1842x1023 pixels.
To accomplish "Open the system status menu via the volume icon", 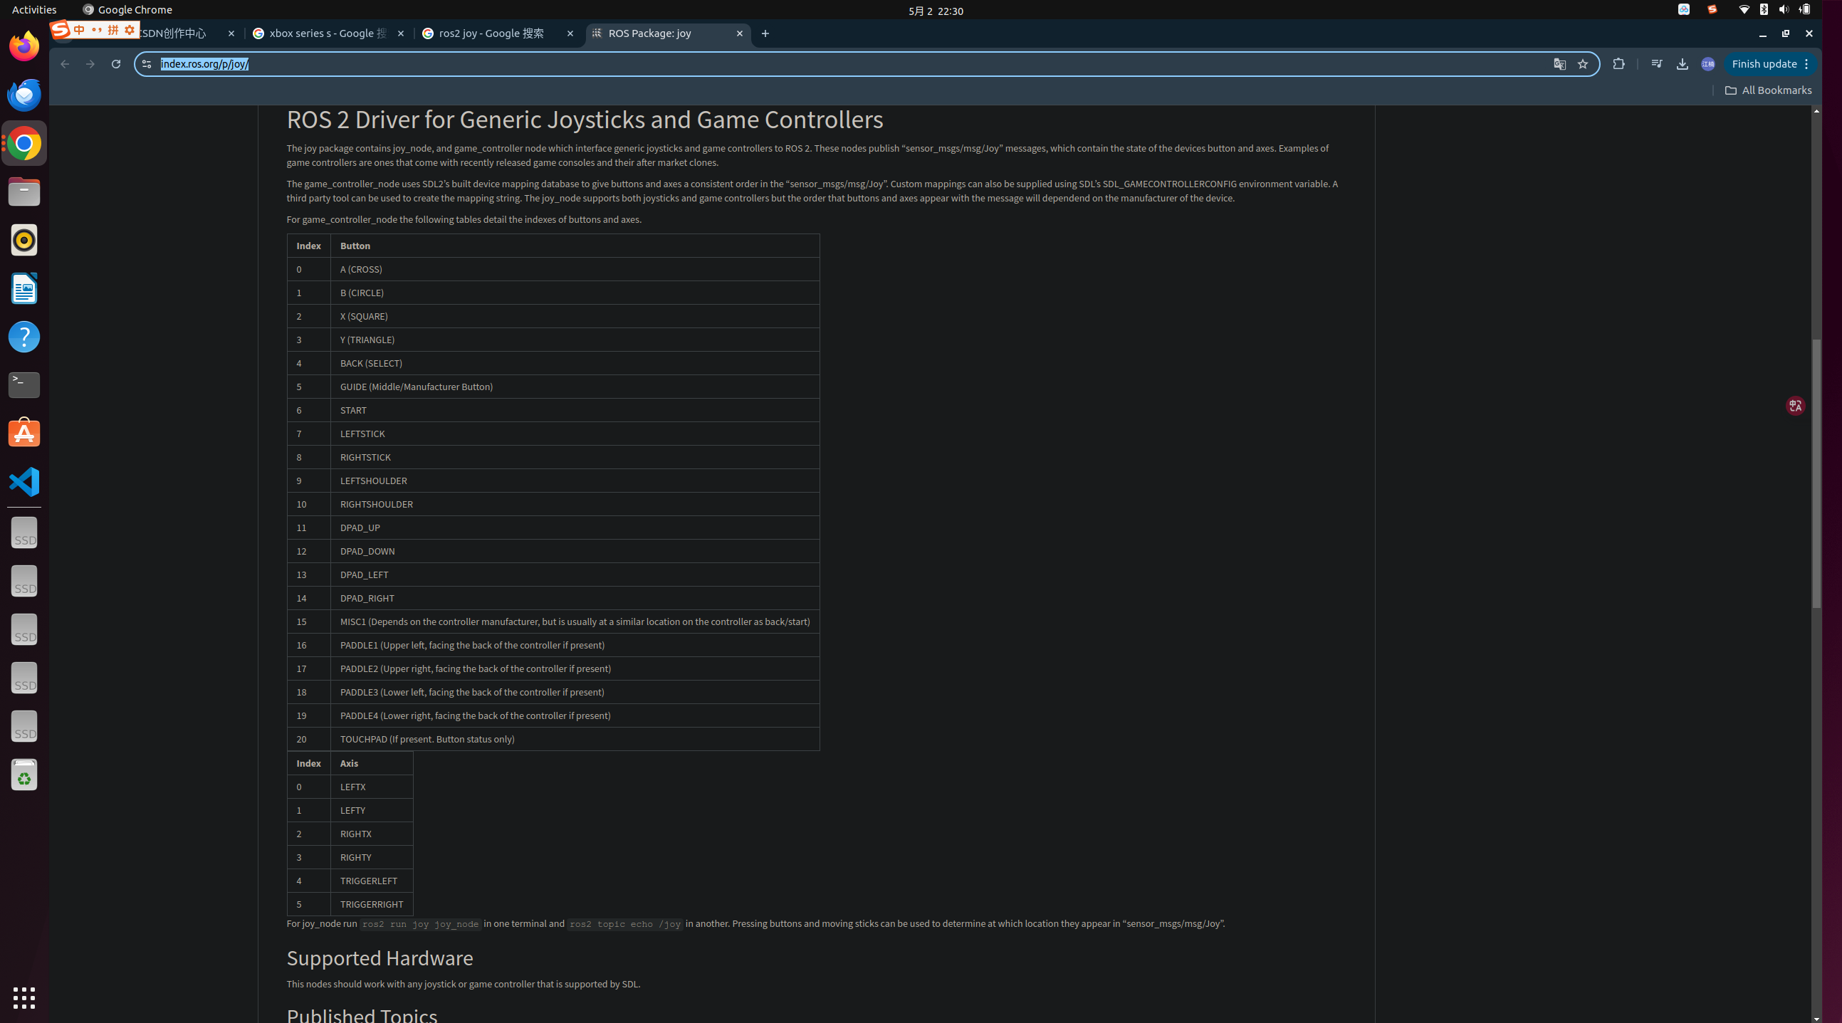I will pyautogui.click(x=1784, y=10).
